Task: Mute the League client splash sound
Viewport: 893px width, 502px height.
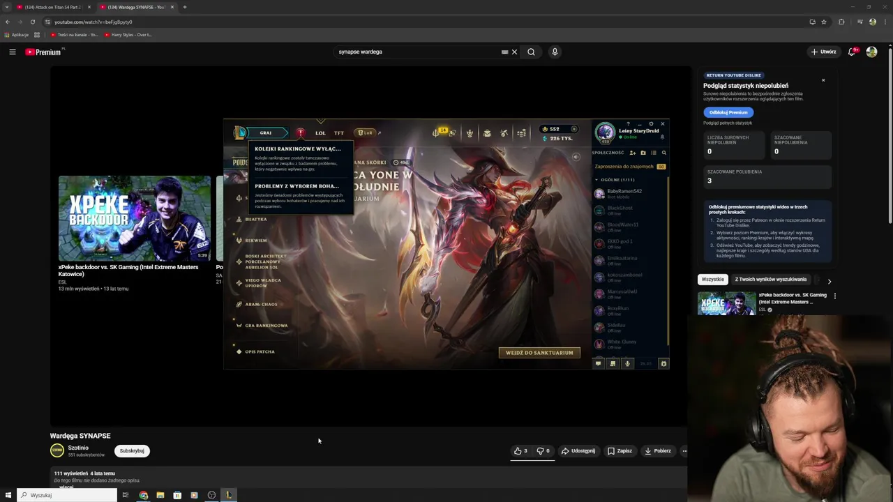Action: tap(576, 158)
